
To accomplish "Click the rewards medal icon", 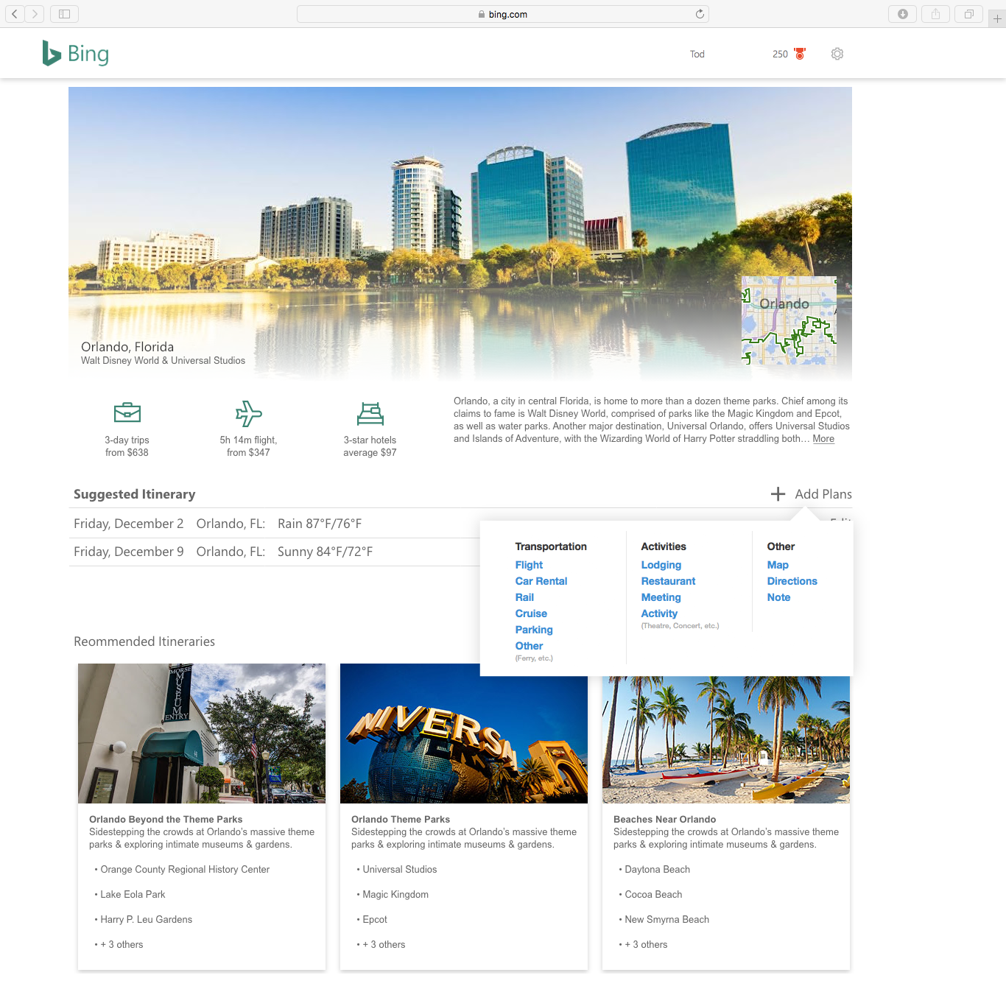I will (800, 54).
